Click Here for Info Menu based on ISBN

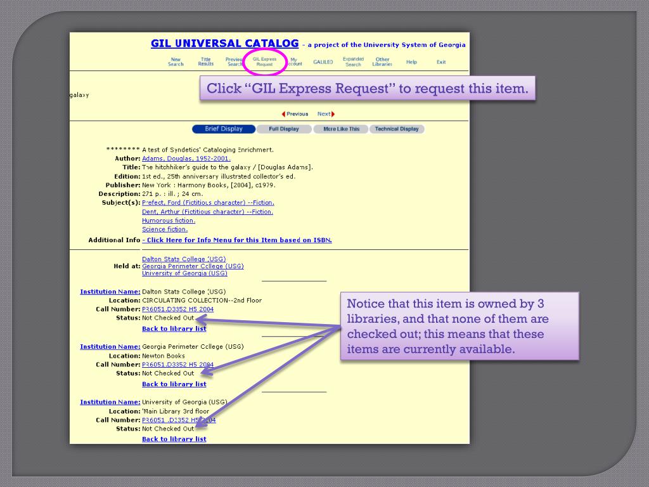point(237,240)
